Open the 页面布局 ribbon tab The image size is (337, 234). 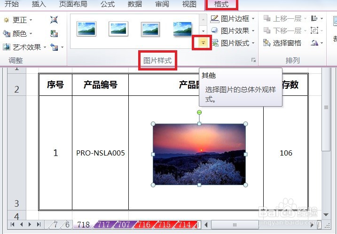[73, 4]
